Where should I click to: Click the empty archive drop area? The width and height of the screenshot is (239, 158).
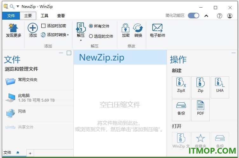coord(120,111)
